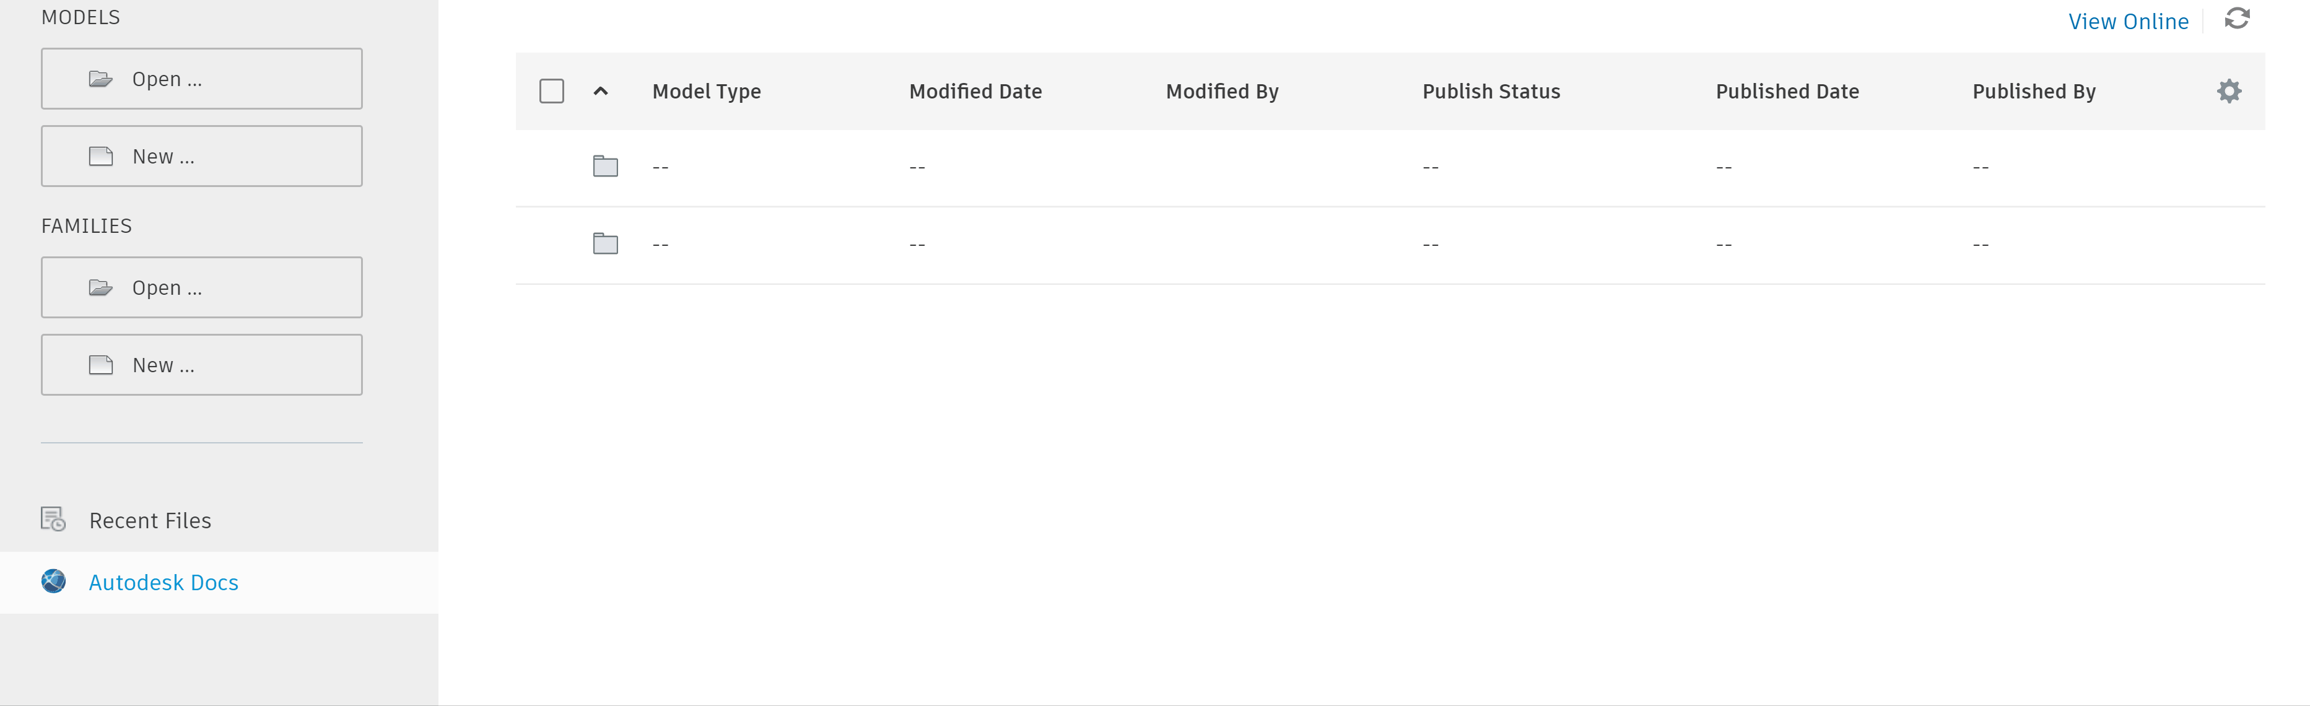Click the Modified By column header
This screenshot has width=2310, height=706.
[1221, 92]
